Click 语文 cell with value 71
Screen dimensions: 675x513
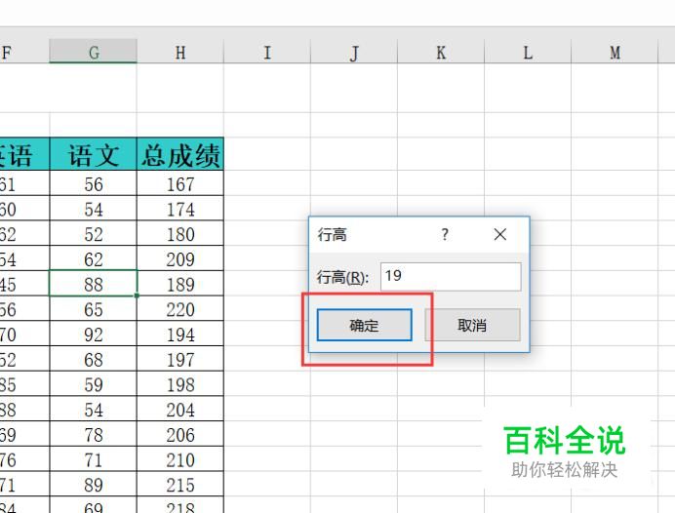(x=94, y=459)
